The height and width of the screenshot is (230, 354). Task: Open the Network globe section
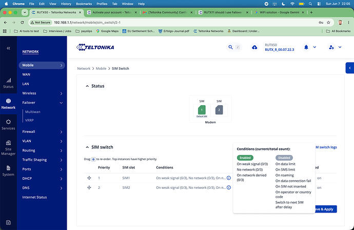(x=8, y=104)
